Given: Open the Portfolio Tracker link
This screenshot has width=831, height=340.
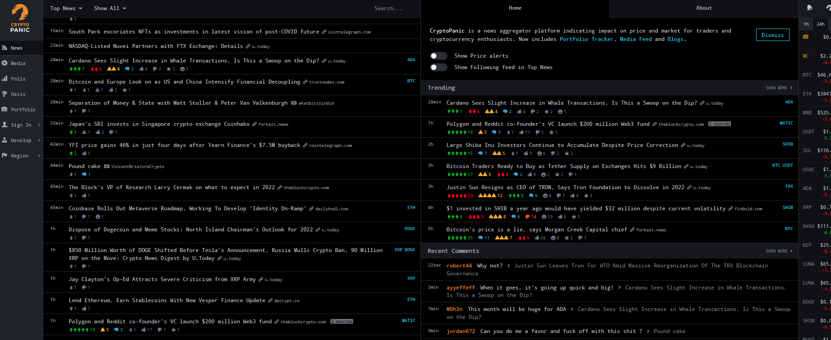Looking at the screenshot, I should coord(586,39).
